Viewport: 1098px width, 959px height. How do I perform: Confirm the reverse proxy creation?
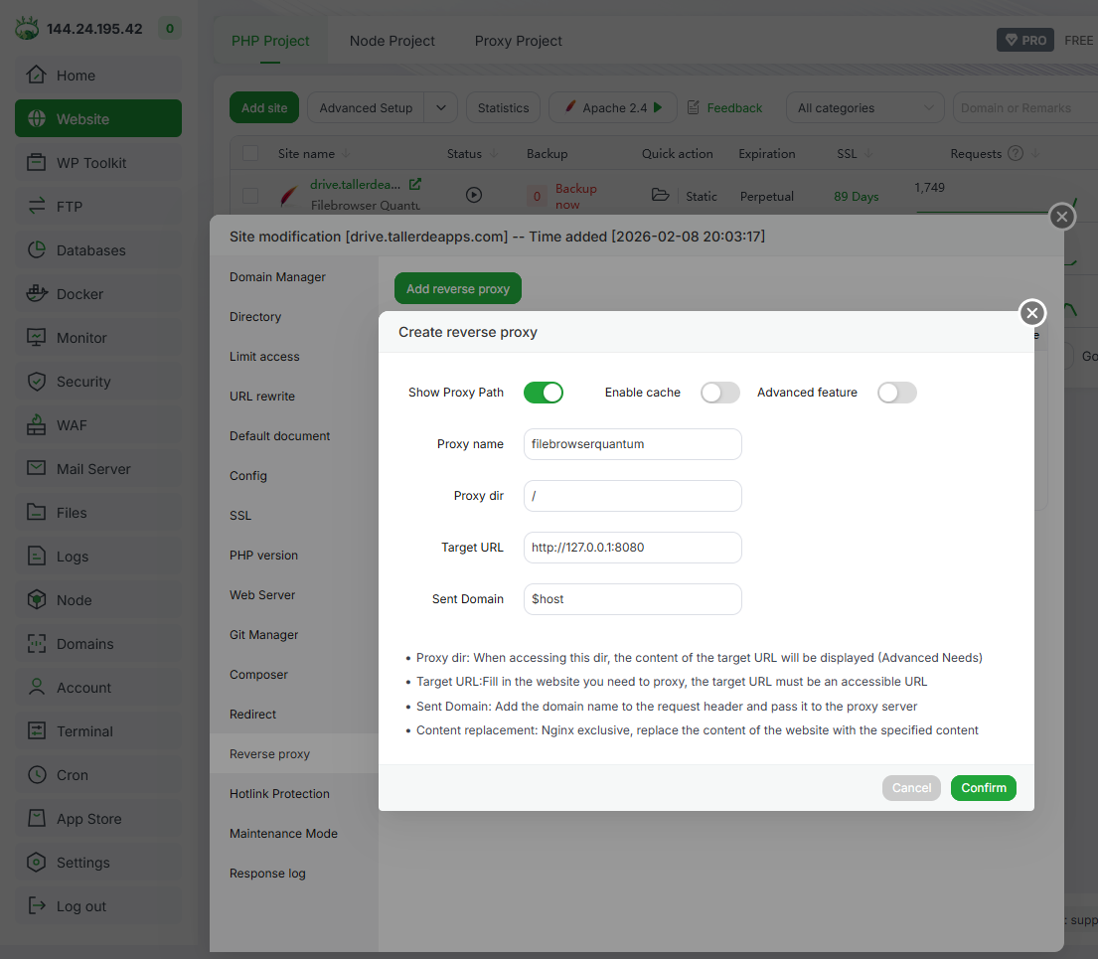pos(983,788)
